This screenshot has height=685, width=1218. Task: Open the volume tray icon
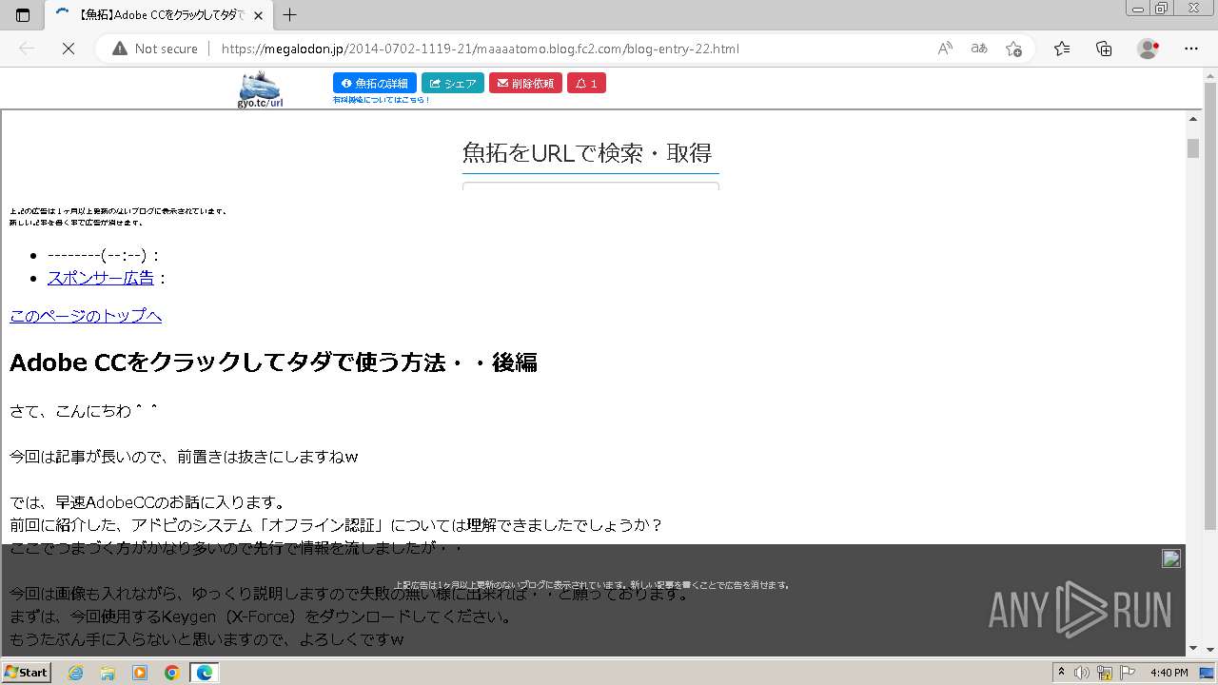[x=1082, y=673]
